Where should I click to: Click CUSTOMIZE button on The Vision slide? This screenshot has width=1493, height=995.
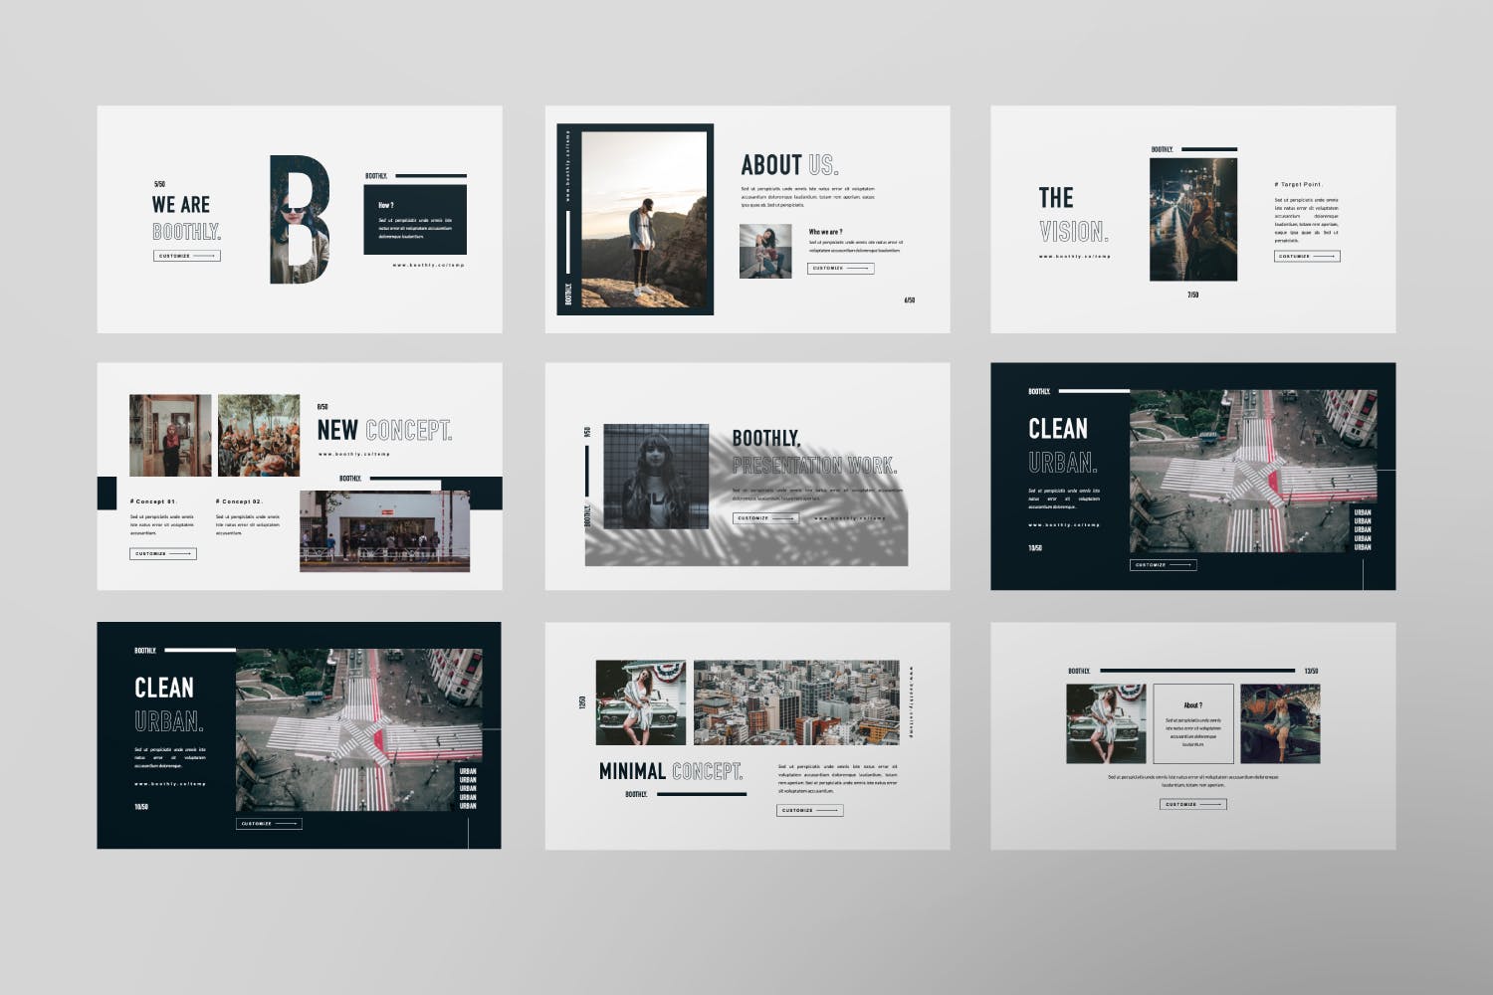coord(1307,256)
